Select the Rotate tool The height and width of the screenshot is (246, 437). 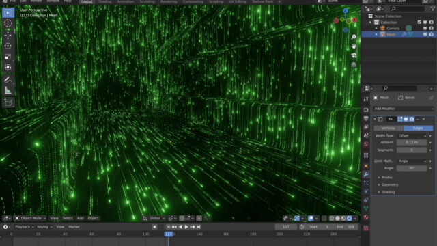[x=8, y=46]
